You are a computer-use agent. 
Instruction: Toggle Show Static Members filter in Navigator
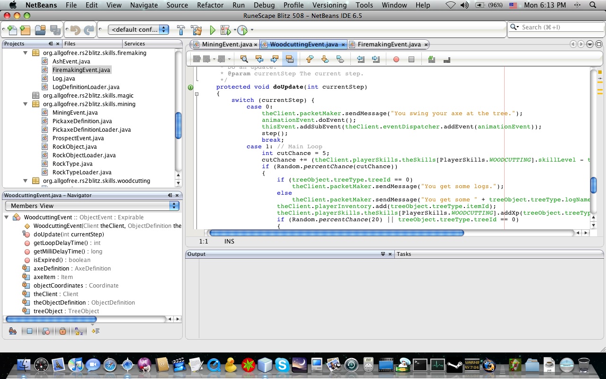(46, 331)
